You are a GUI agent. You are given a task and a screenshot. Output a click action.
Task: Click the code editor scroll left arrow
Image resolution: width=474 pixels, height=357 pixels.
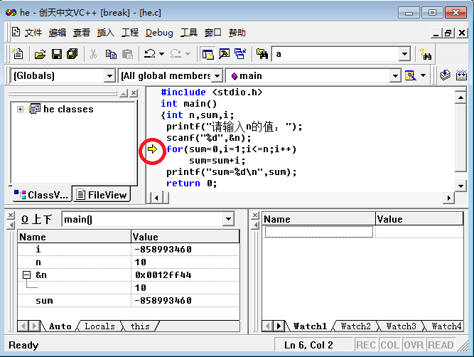pos(156,198)
